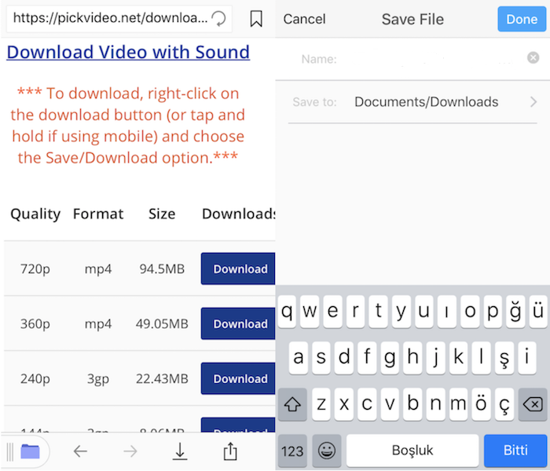Click Download for the 240p 3gp video
This screenshot has width=550, height=471.
pyautogui.click(x=239, y=378)
